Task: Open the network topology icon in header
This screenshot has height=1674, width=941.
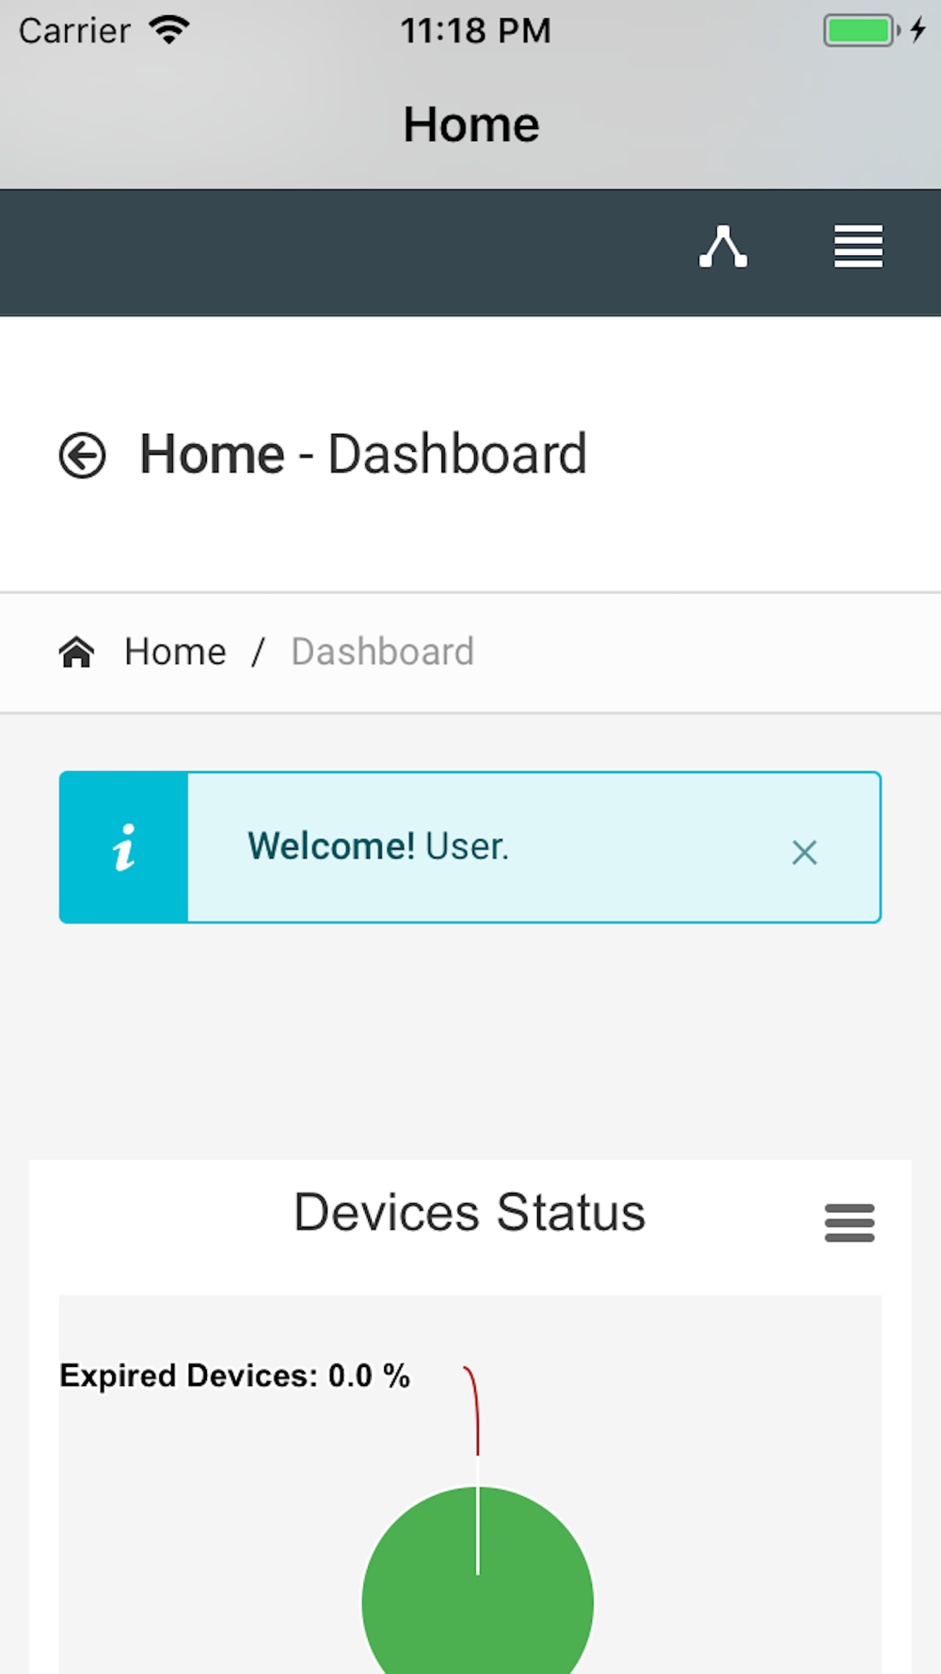Action: (723, 247)
